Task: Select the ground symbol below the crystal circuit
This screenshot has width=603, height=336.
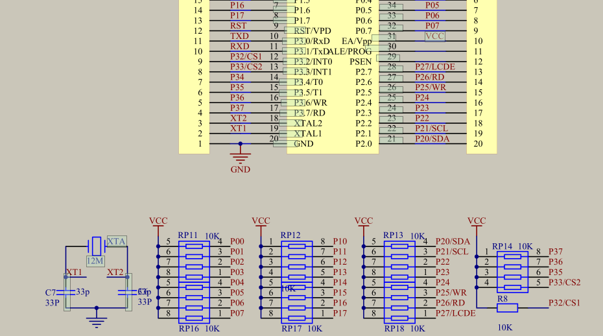Action: pos(96,320)
